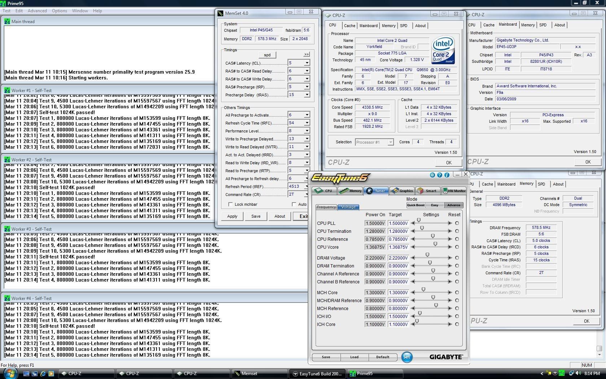
Task: Toggle the Auto checkbox in MemSet
Action: 294,204
